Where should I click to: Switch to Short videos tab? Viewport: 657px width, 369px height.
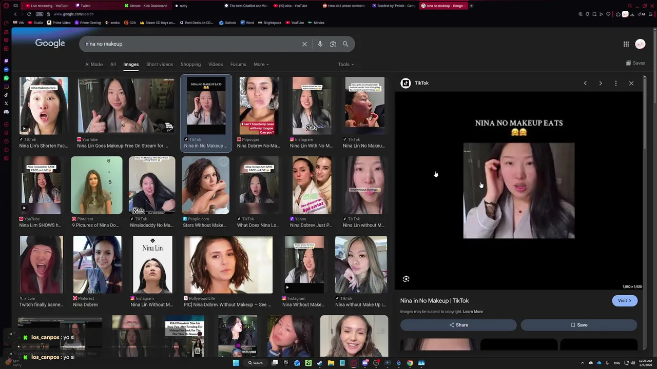point(160,65)
